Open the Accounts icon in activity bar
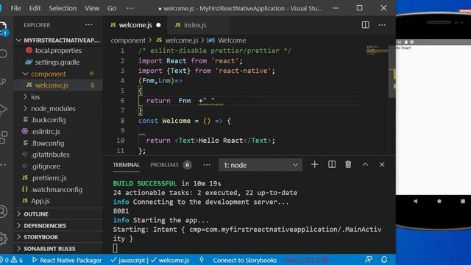This screenshot has height=265, width=471. pos(3,211)
